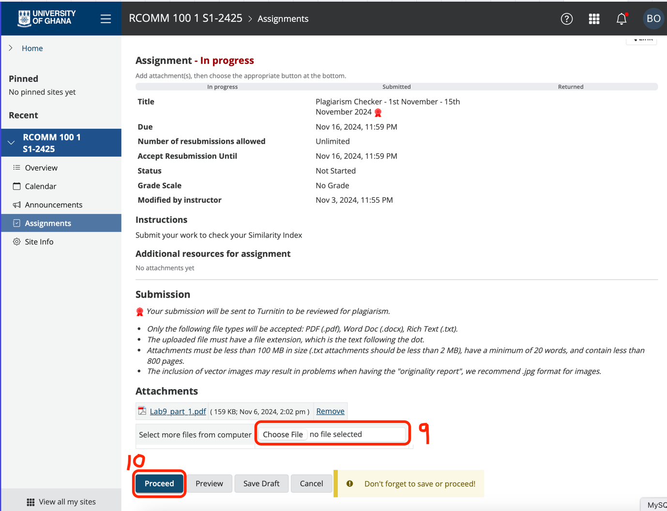667x511 pixels.
Task: Open View all my sites
Action: [x=61, y=501]
